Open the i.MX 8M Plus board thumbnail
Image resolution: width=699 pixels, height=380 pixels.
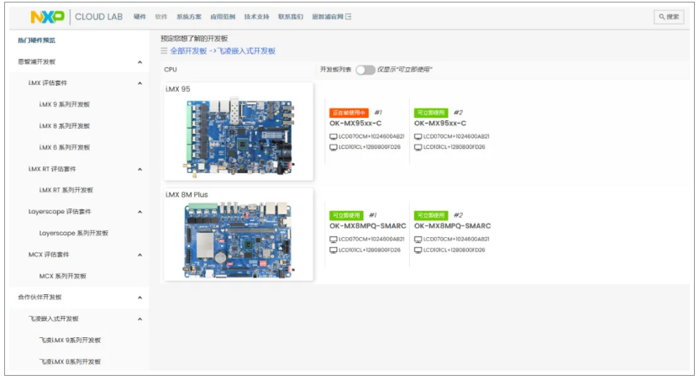pos(239,240)
